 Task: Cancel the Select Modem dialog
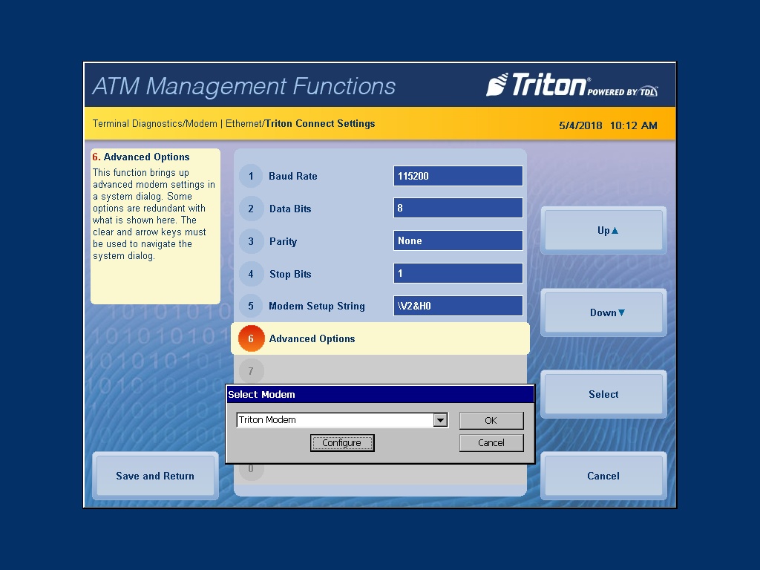(x=491, y=442)
